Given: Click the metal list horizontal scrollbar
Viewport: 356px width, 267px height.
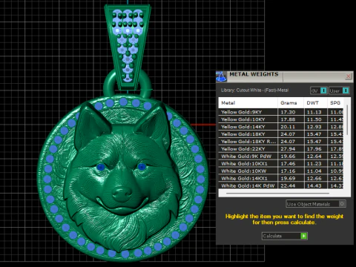Looking at the screenshot, I should 277,193.
